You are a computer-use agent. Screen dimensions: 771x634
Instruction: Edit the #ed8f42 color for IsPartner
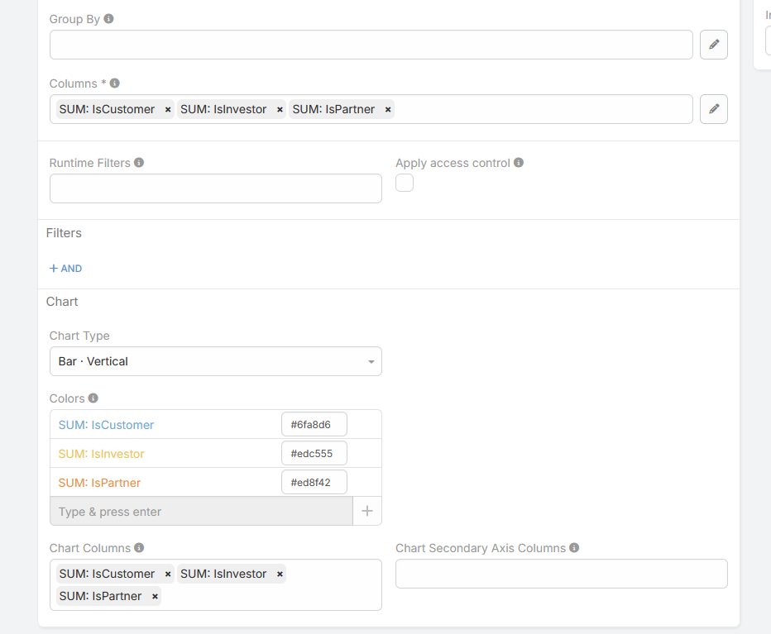(x=314, y=483)
